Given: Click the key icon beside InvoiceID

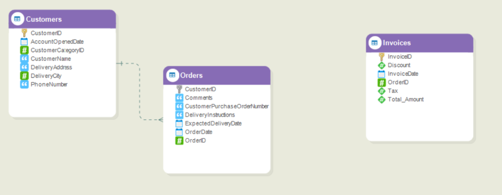Looking at the screenshot, I should click(x=381, y=57).
